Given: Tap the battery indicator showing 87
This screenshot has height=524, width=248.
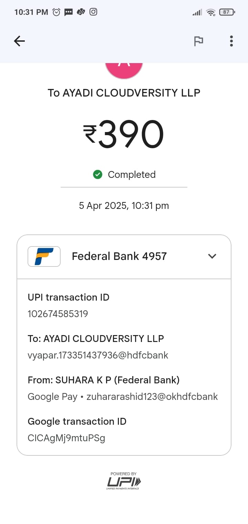Looking at the screenshot, I should pyautogui.click(x=227, y=12).
